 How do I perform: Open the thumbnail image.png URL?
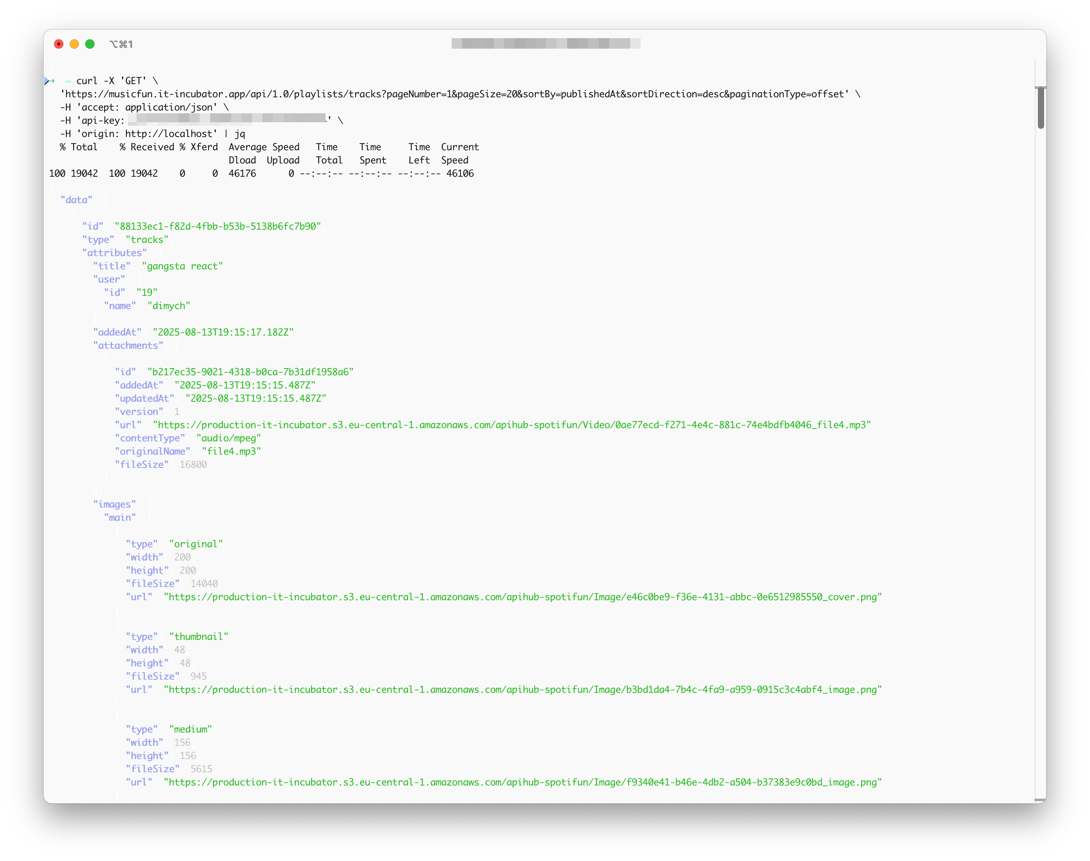pos(522,690)
